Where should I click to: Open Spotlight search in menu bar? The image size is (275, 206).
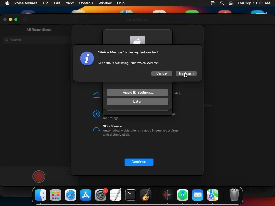coord(222,3)
